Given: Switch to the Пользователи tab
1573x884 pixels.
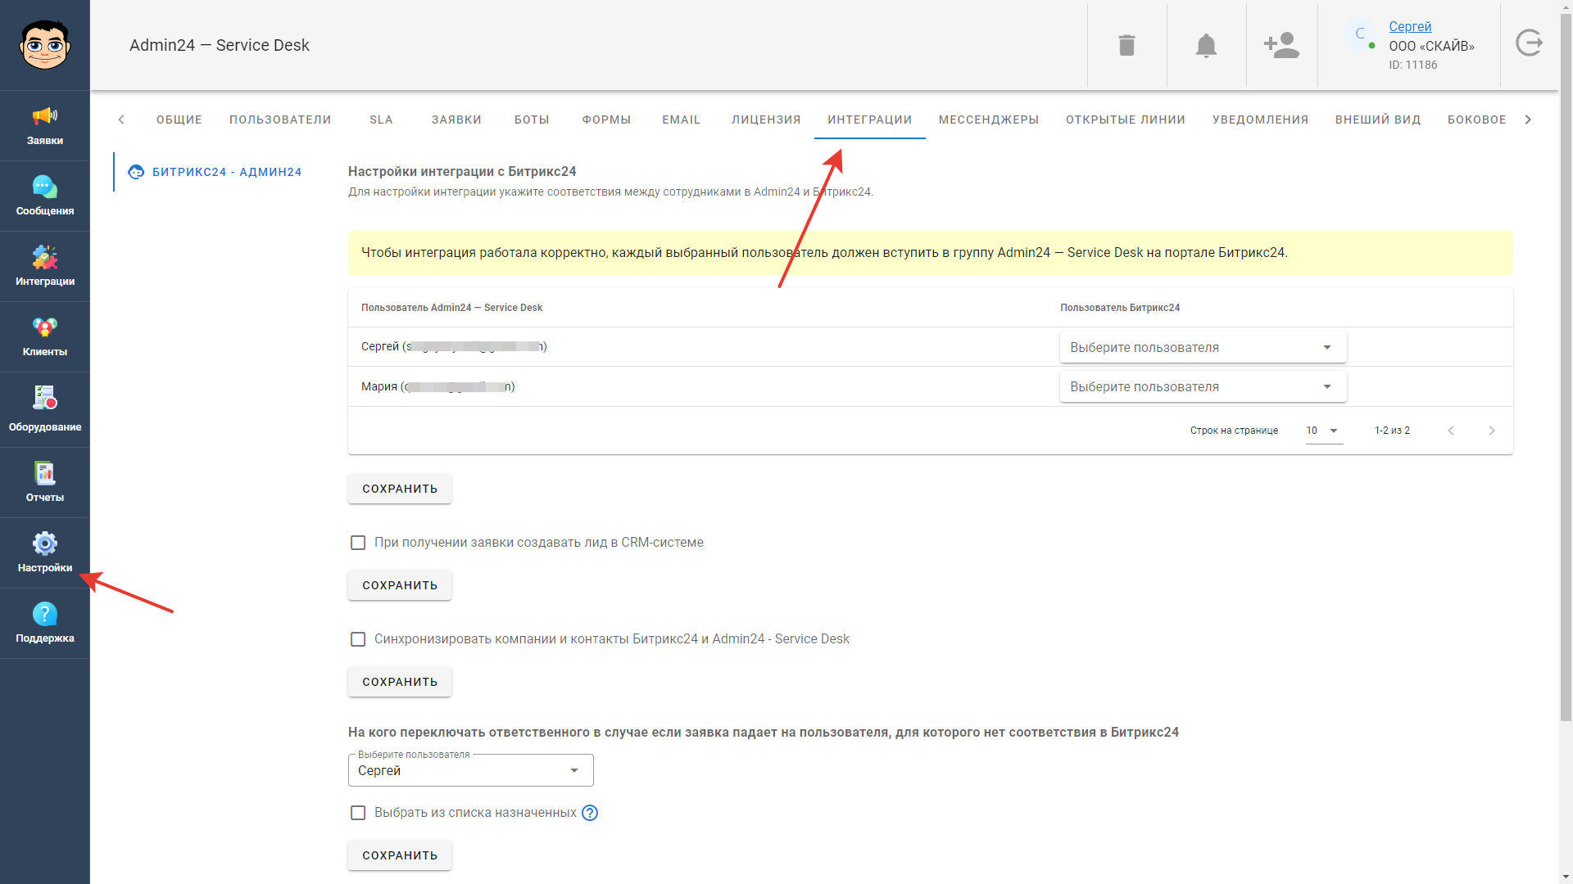Looking at the screenshot, I should (280, 120).
